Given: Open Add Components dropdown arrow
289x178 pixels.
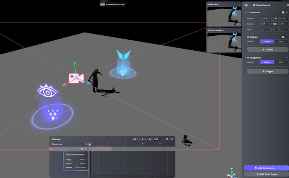Looking at the screenshot, I should click(287, 168).
